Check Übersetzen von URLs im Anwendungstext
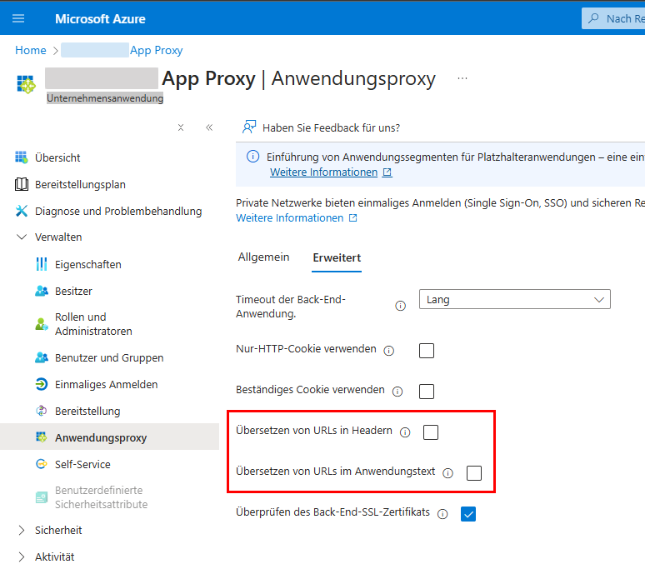645x569 pixels. [x=474, y=473]
